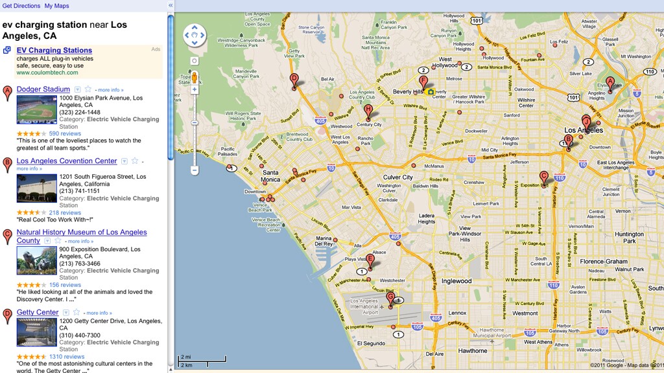The width and height of the screenshot is (664, 373).
Task: Click map marker D at Getty Center
Action: [294, 81]
